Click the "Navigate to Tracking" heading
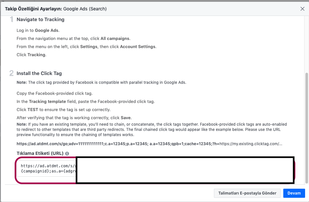 (x=40, y=19)
